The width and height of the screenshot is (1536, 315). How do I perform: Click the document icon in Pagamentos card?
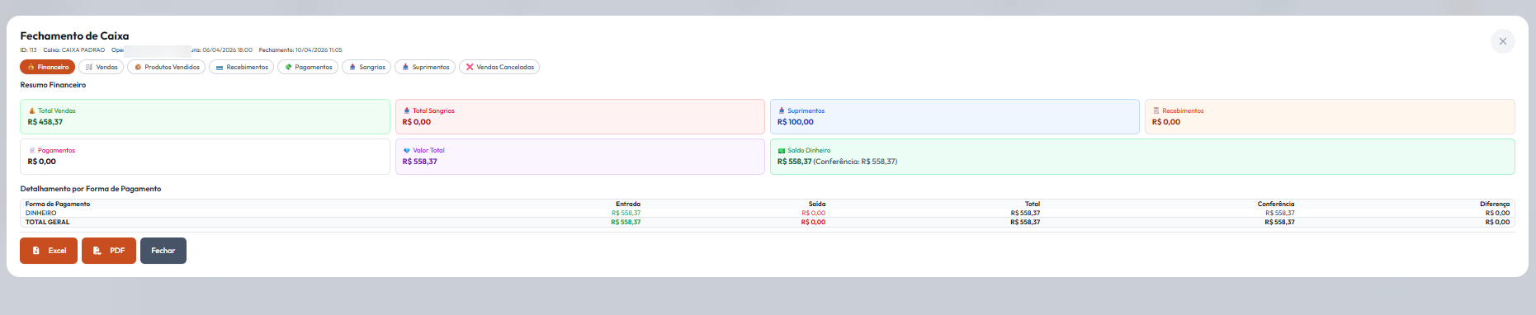[x=32, y=150]
